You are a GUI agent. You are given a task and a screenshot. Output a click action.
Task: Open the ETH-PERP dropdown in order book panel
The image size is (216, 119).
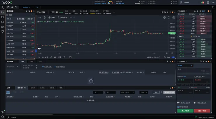click(x=182, y=11)
